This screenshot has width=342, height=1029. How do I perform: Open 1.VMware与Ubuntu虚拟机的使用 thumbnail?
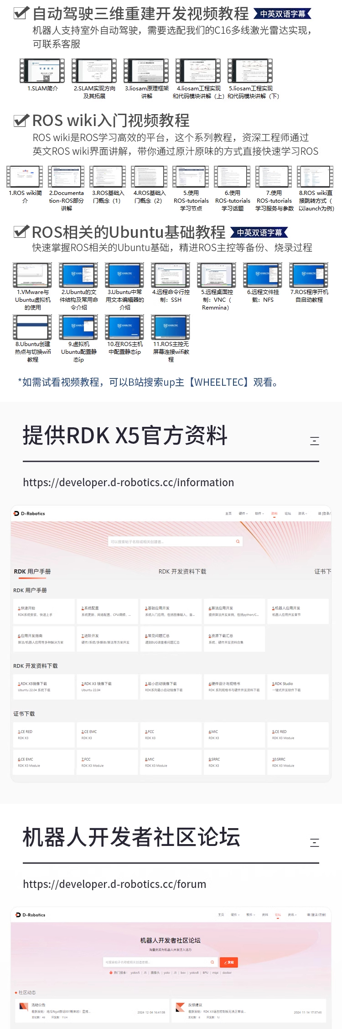pyautogui.click(x=32, y=275)
